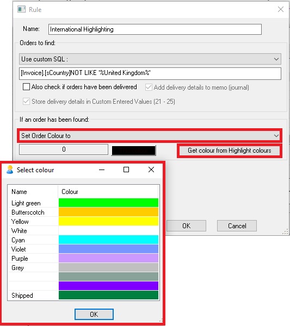The height and width of the screenshot is (326, 290).
Task: Minimize the Select colour window
Action: pyautogui.click(x=102, y=170)
